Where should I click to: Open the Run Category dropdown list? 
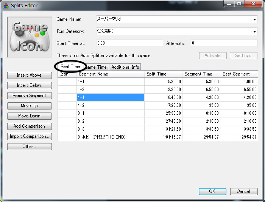[x=254, y=32]
